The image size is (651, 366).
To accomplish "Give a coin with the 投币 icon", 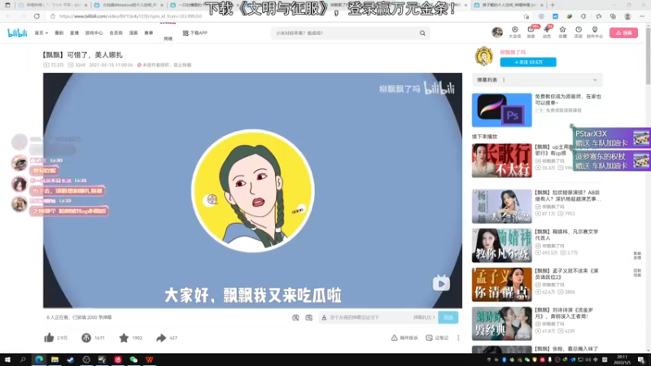I will click(86, 338).
